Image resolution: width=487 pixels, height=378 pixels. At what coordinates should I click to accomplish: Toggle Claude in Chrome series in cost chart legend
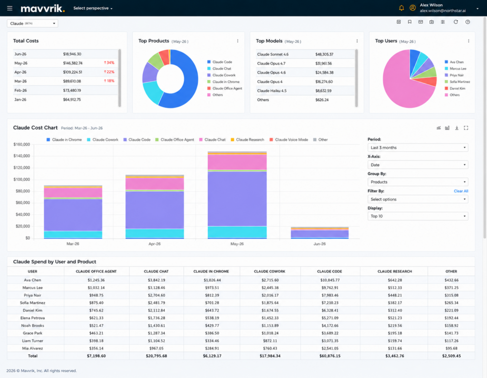coord(64,140)
